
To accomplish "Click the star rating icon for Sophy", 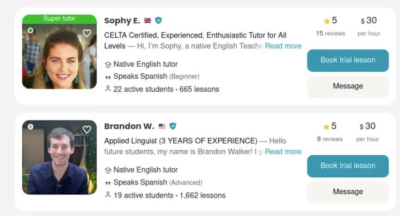I will tap(327, 21).
